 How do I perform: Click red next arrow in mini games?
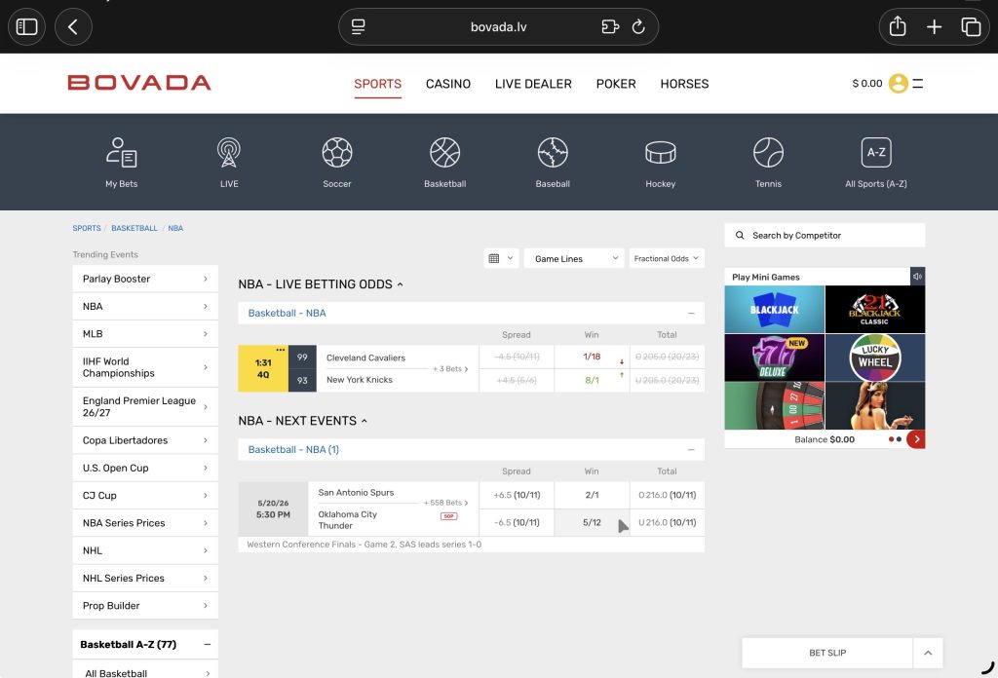(x=916, y=439)
